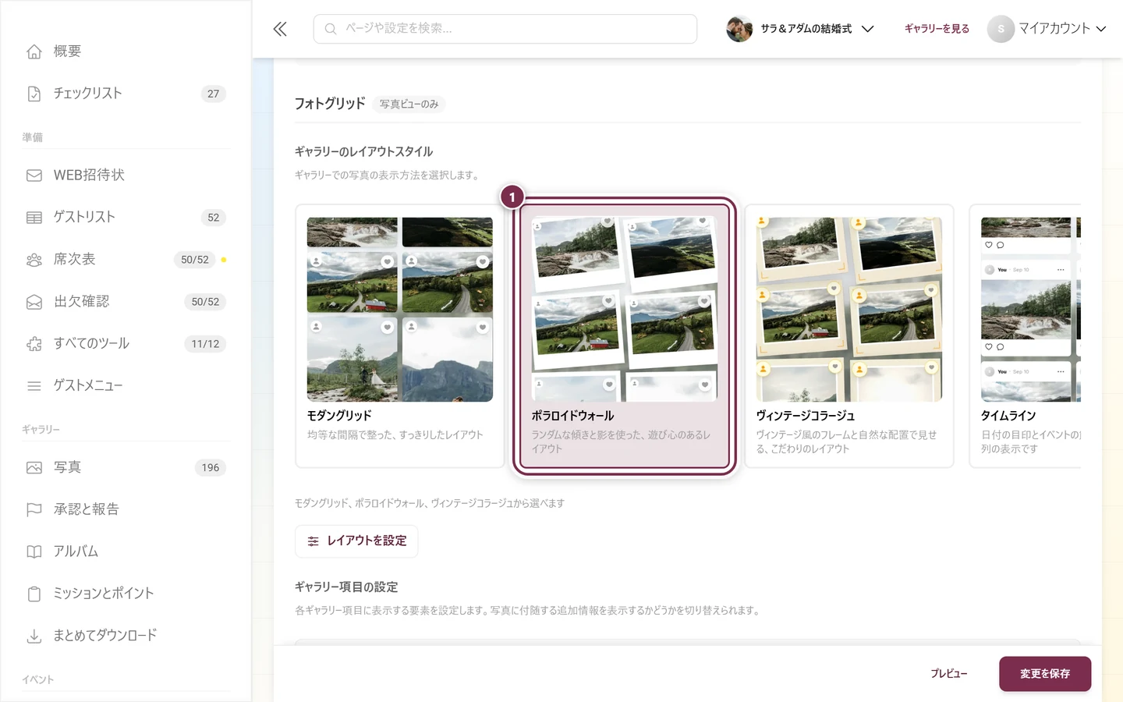Save with the 変更を保存 button

coord(1045,674)
